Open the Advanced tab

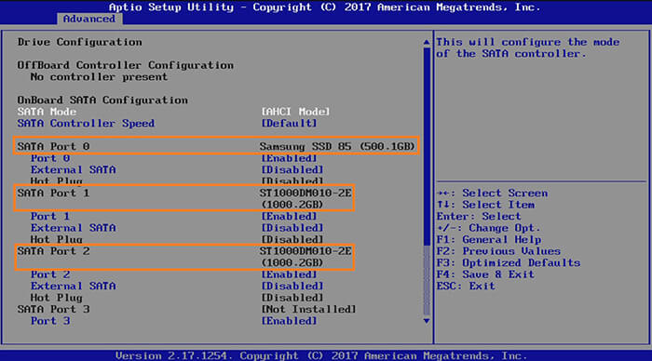[89, 19]
